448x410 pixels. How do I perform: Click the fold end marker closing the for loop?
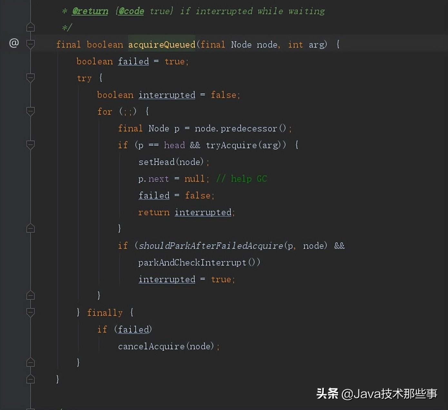pos(31,295)
